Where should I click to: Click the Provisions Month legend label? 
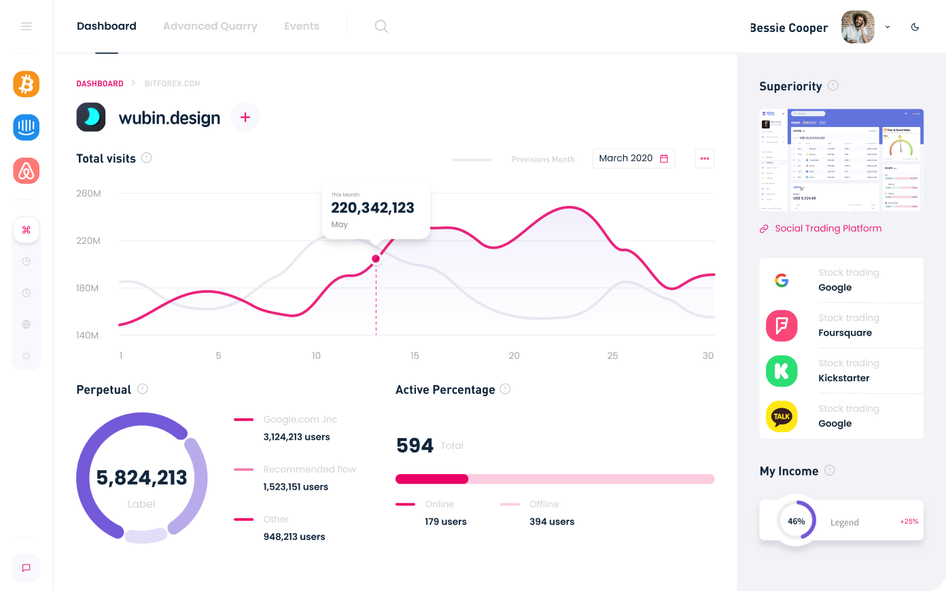pos(543,160)
